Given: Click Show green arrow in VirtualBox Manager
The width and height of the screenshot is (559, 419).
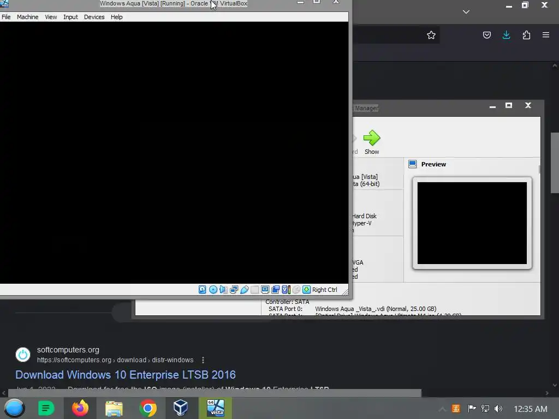Looking at the screenshot, I should [x=372, y=142].
